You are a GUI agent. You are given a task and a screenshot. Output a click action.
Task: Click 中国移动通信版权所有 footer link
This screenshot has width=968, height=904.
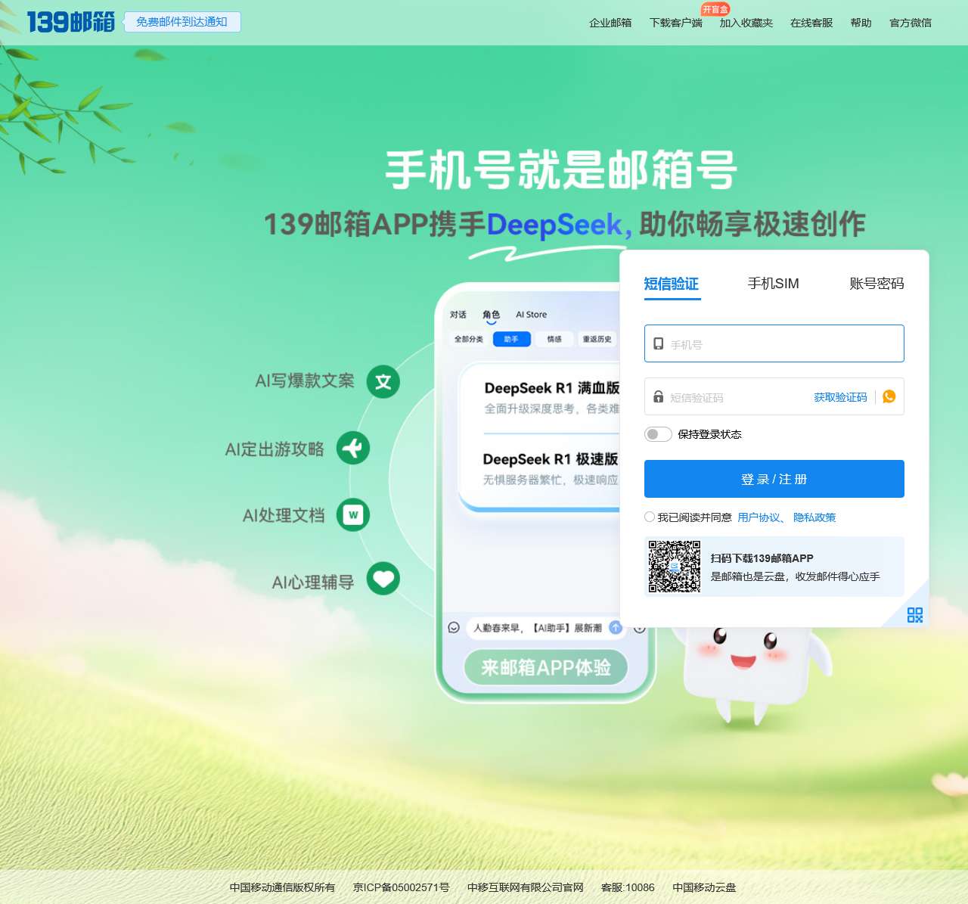click(282, 887)
